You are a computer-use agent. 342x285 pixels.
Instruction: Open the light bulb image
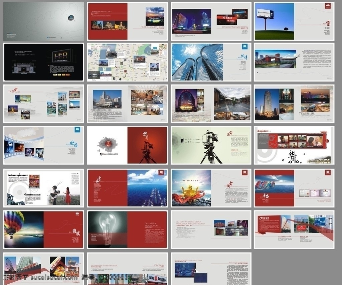pos(108,229)
